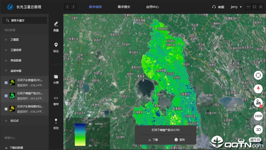
Task: Click the 下载 download button
Action: tap(153, 140)
